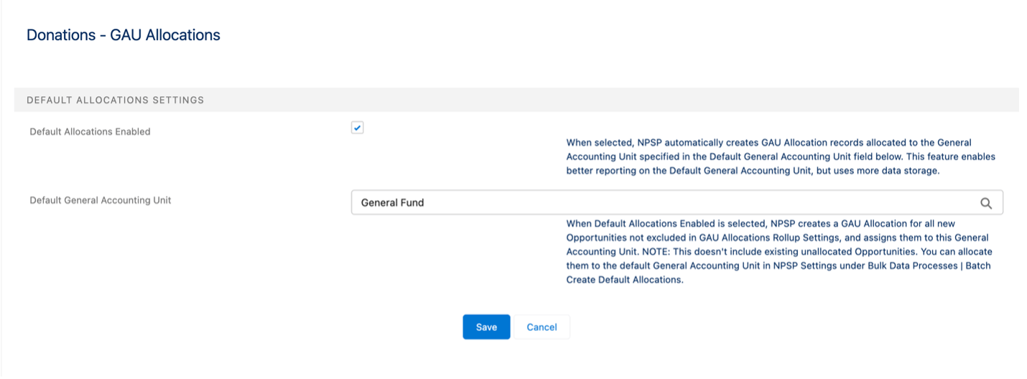This screenshot has height=379, width=1027.
Task: Click help text starting 'When Default Allocations Enabled is selected'
Action: coord(779,251)
